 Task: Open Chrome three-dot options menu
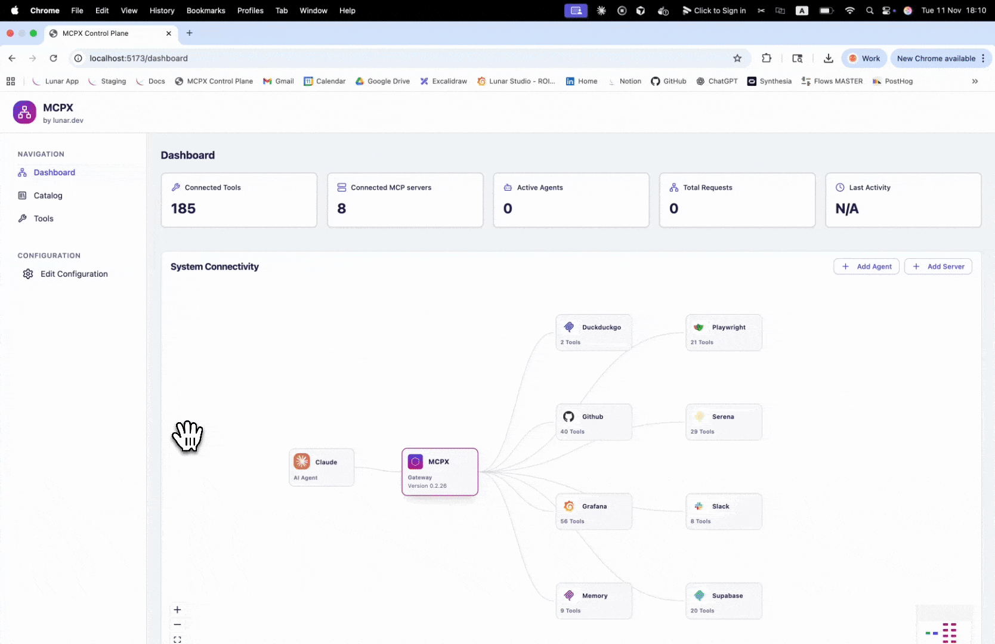pyautogui.click(x=983, y=58)
